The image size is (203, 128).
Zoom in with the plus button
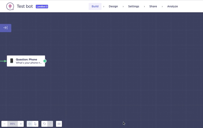pos(21,124)
